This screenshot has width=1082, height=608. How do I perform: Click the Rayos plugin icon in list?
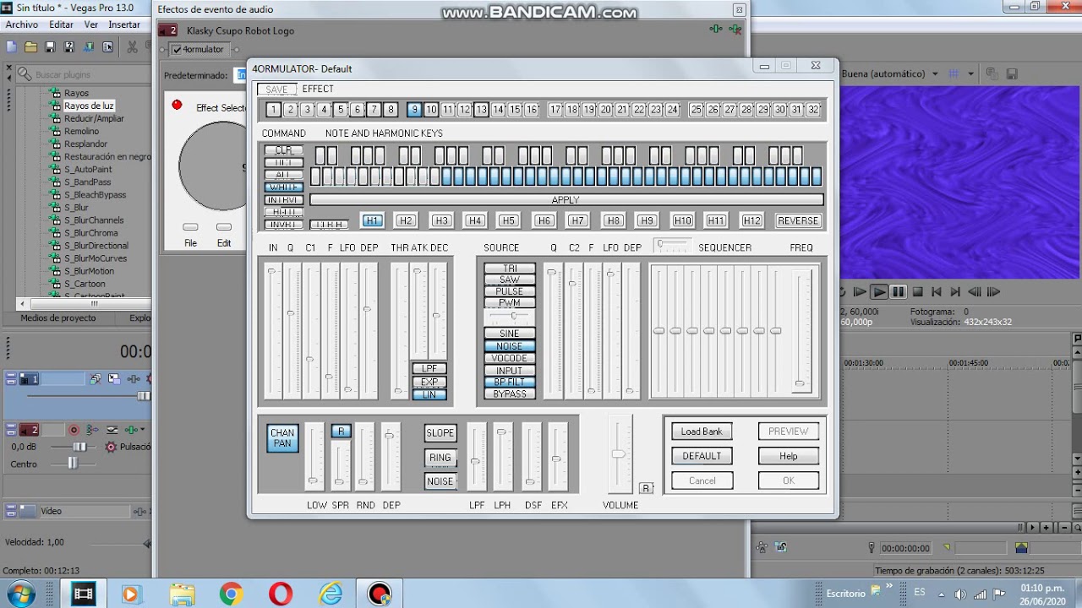[x=55, y=93]
